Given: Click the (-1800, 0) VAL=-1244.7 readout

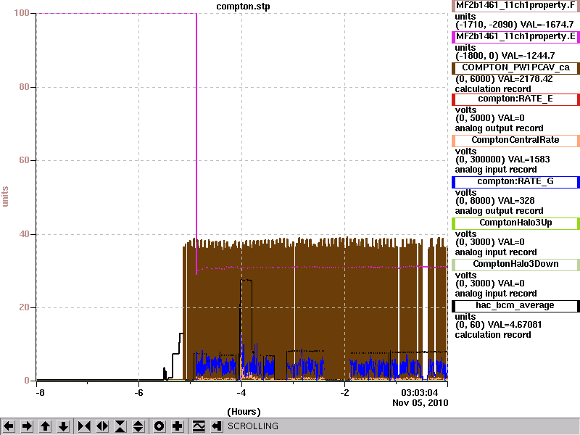Looking at the screenshot, I should [505, 56].
